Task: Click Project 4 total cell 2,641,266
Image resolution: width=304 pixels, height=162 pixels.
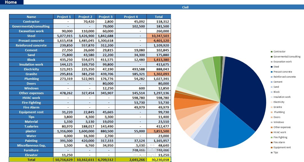Action: 131,160
